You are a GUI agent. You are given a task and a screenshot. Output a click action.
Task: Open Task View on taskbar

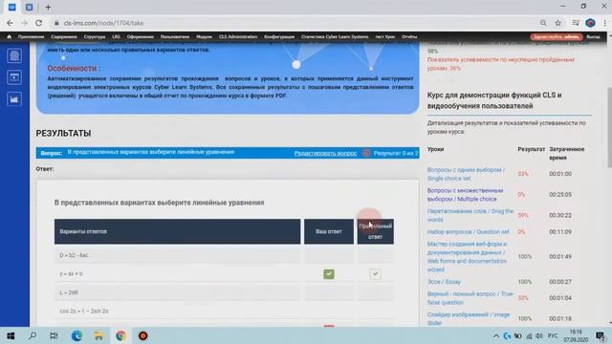click(x=54, y=335)
